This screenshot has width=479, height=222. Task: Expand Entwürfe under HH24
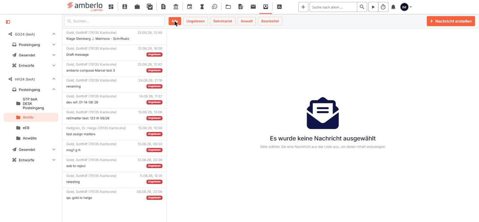click(54, 160)
